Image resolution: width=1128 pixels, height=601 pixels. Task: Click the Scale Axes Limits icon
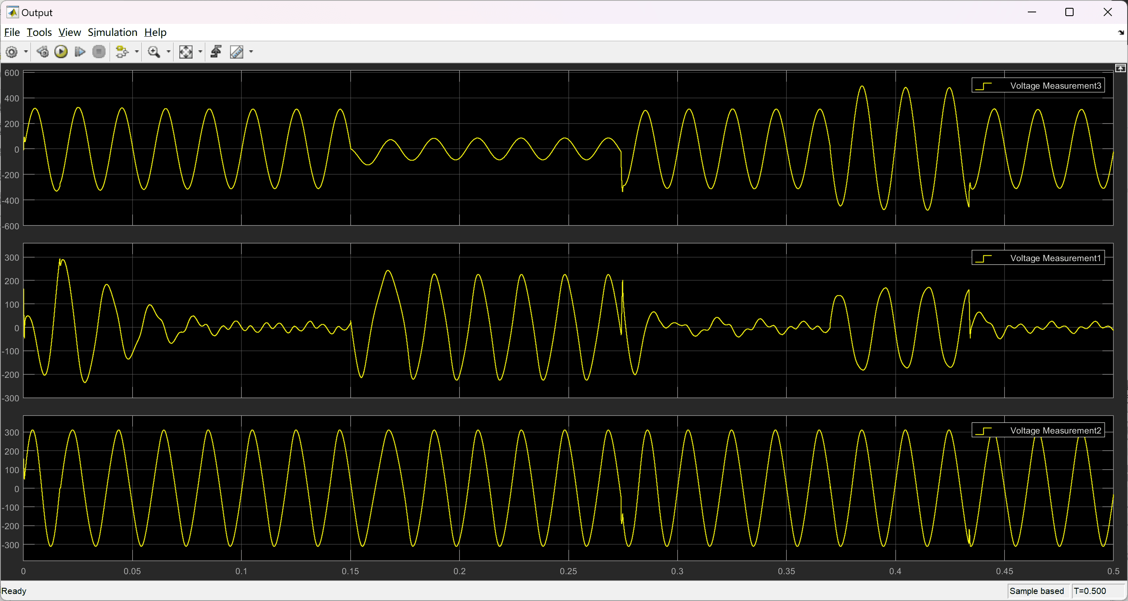click(x=186, y=52)
